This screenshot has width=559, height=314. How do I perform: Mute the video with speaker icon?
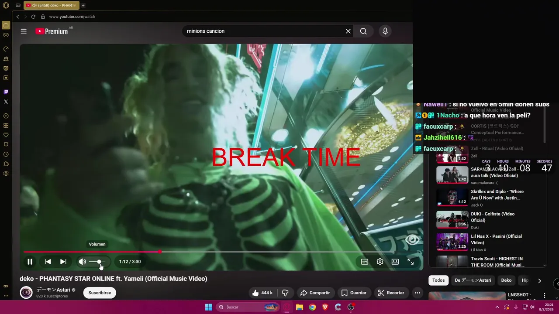click(x=82, y=262)
